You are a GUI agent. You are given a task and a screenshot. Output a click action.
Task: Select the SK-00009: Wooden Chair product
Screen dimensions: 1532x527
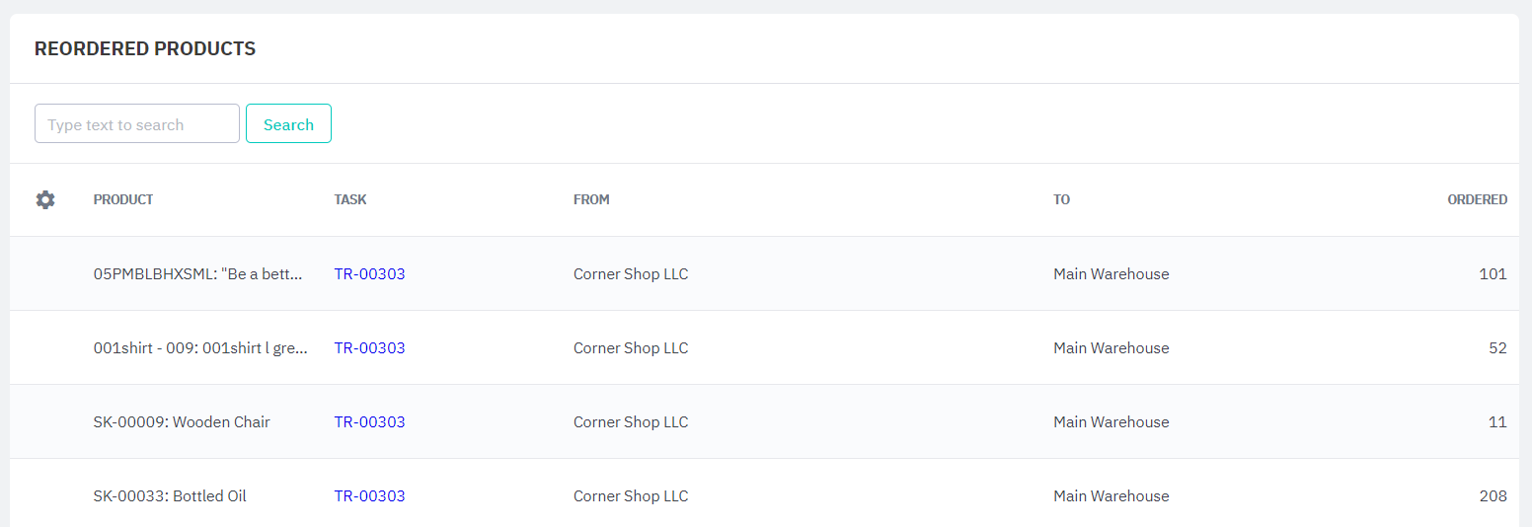[182, 422]
